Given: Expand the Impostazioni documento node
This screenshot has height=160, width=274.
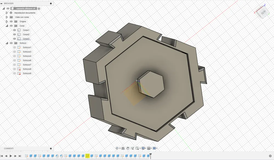Looking at the screenshot, I should pos(7,13).
